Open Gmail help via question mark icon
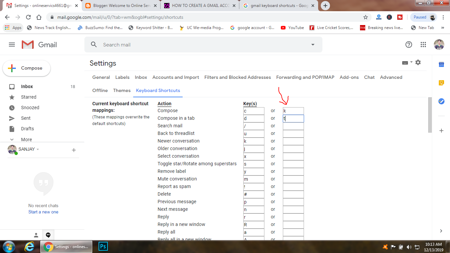The image size is (450, 253). pyautogui.click(x=408, y=44)
